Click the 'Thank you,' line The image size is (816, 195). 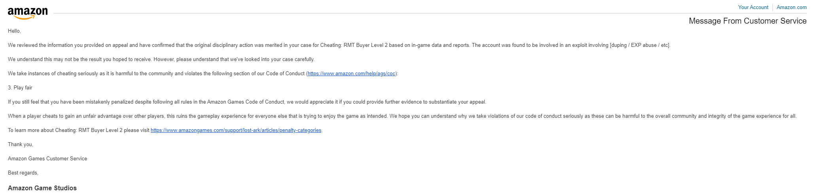[21, 145]
